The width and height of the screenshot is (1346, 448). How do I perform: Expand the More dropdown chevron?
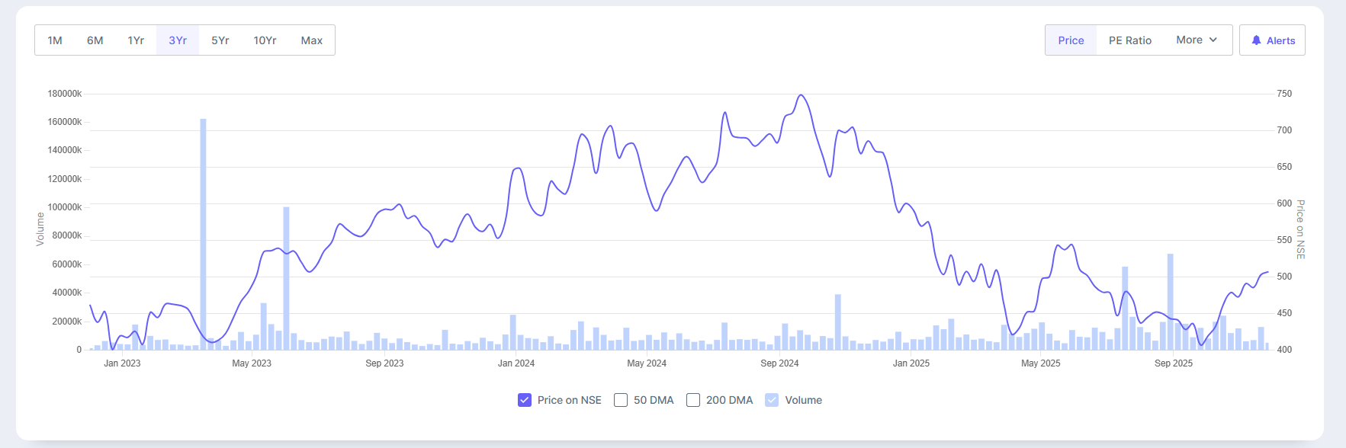[1213, 40]
